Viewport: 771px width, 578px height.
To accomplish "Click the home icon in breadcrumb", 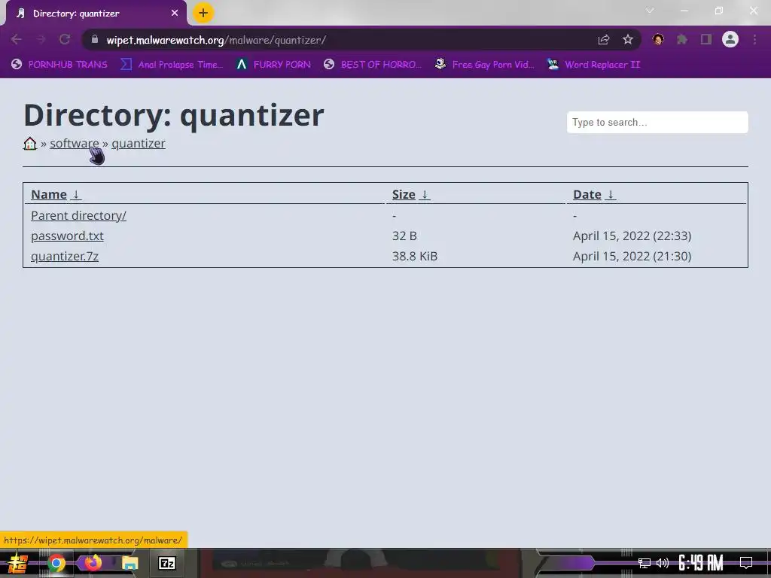I will [30, 144].
